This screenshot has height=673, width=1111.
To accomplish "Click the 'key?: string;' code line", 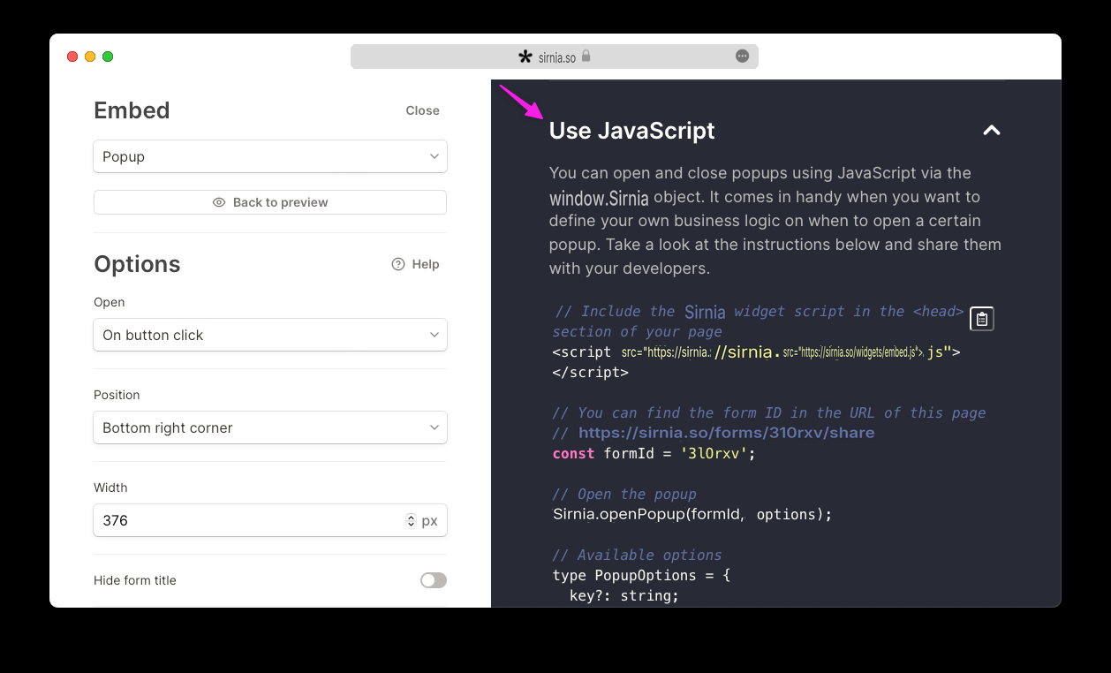I will pos(624,595).
